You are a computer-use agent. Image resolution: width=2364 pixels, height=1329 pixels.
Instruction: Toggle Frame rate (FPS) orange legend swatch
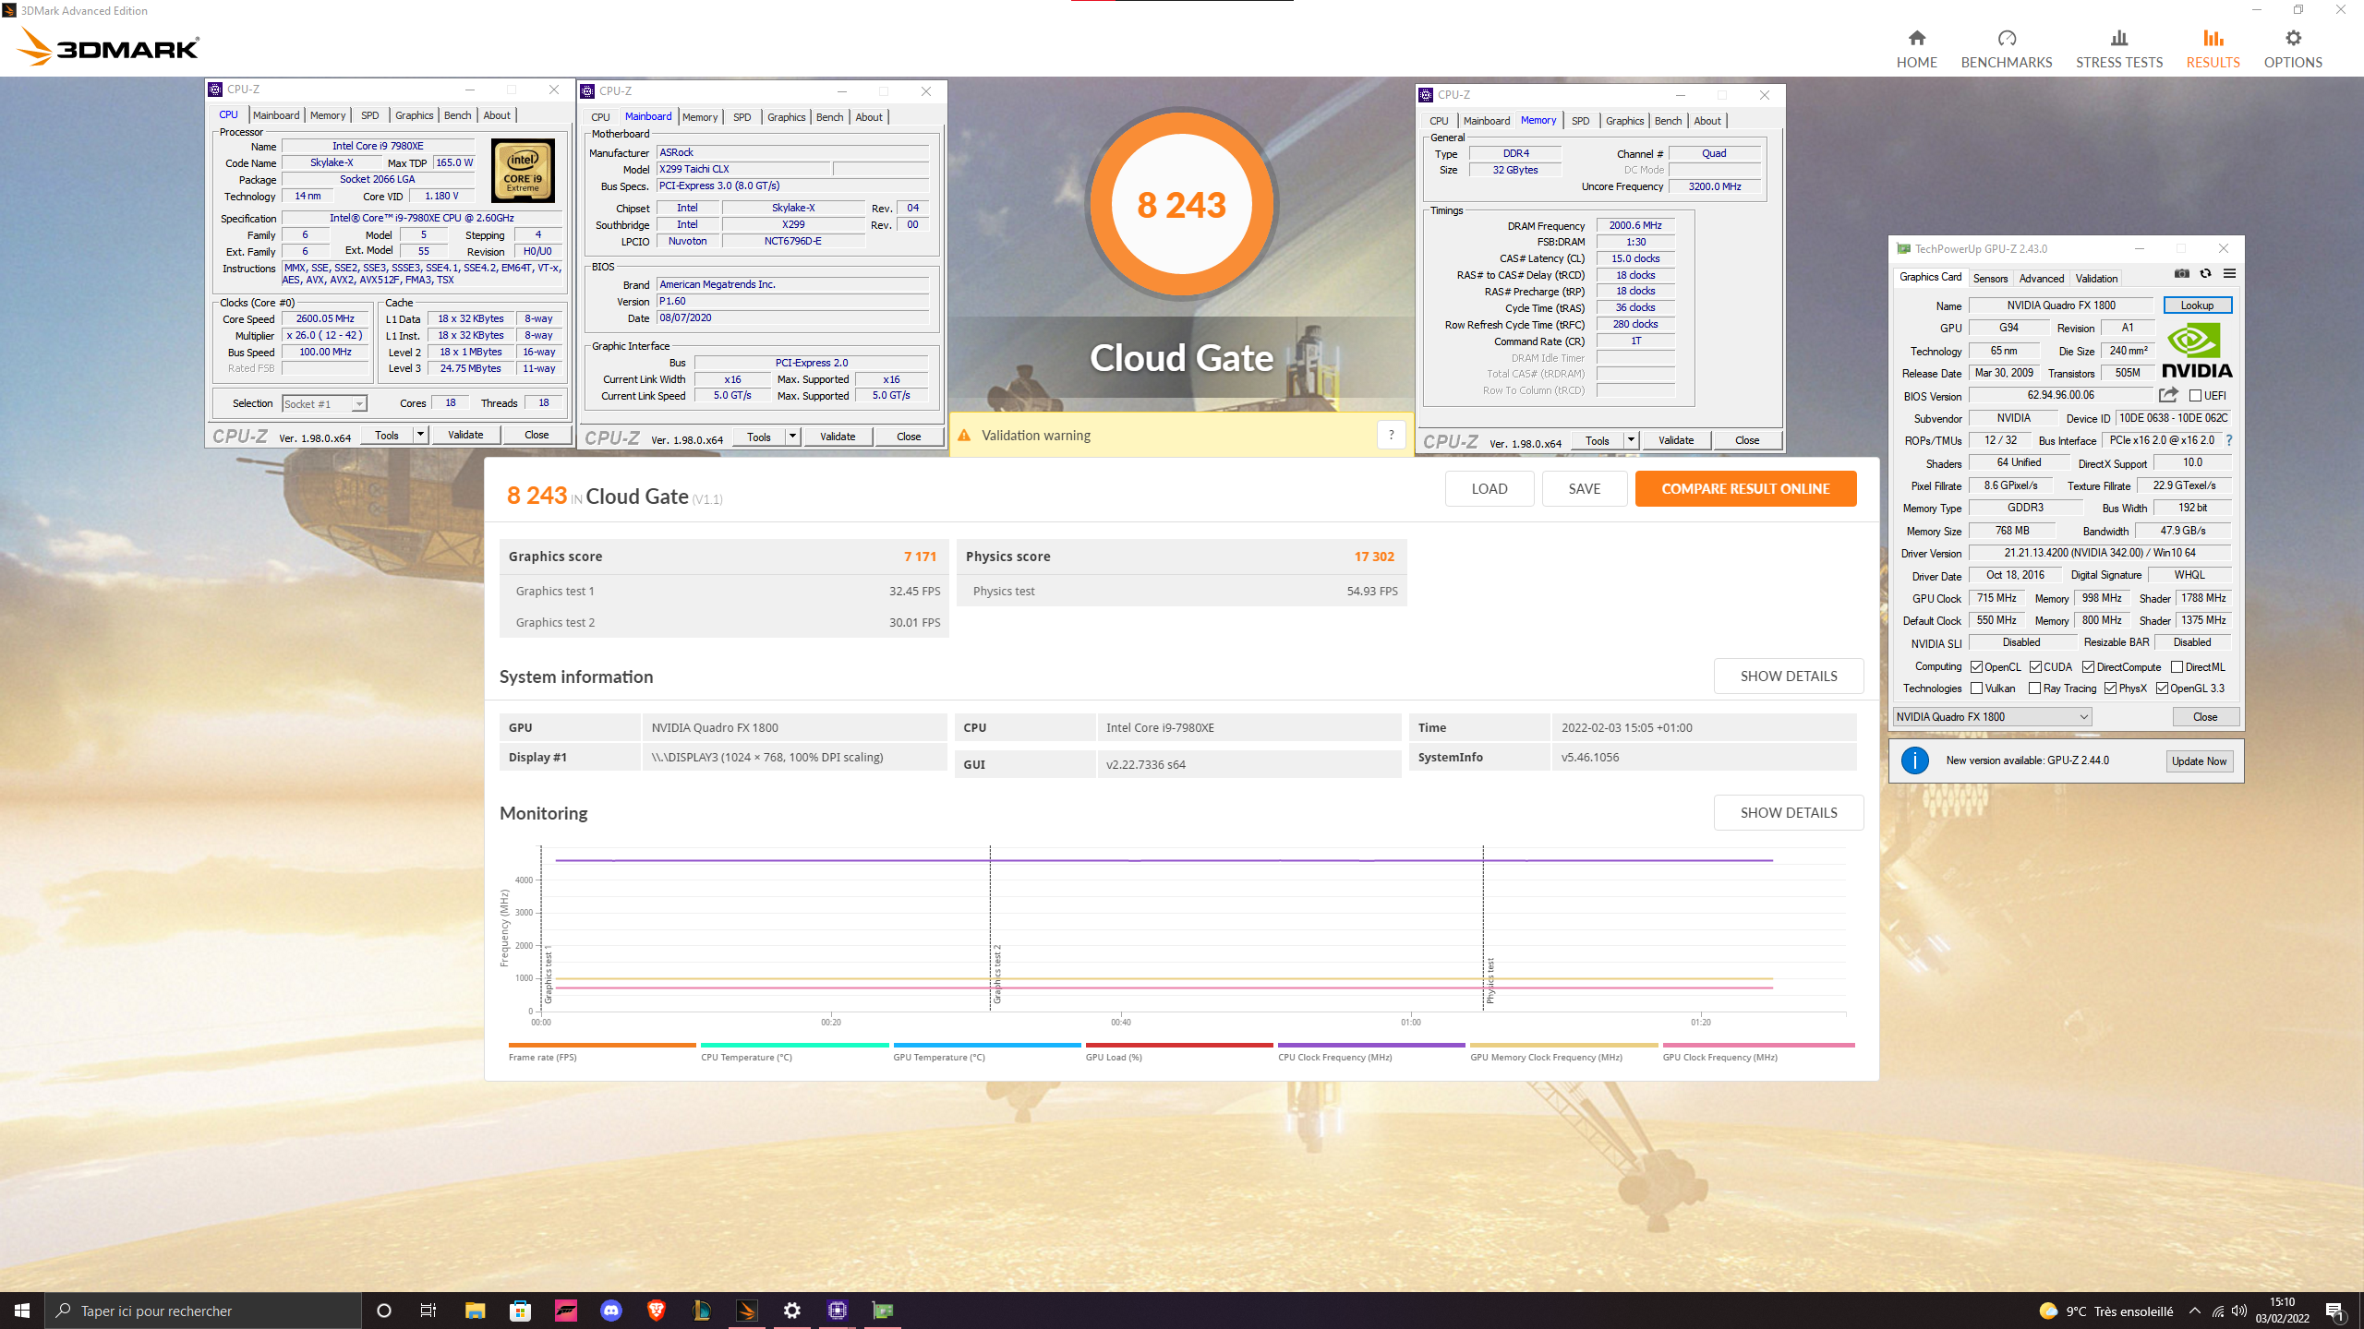tap(602, 1046)
